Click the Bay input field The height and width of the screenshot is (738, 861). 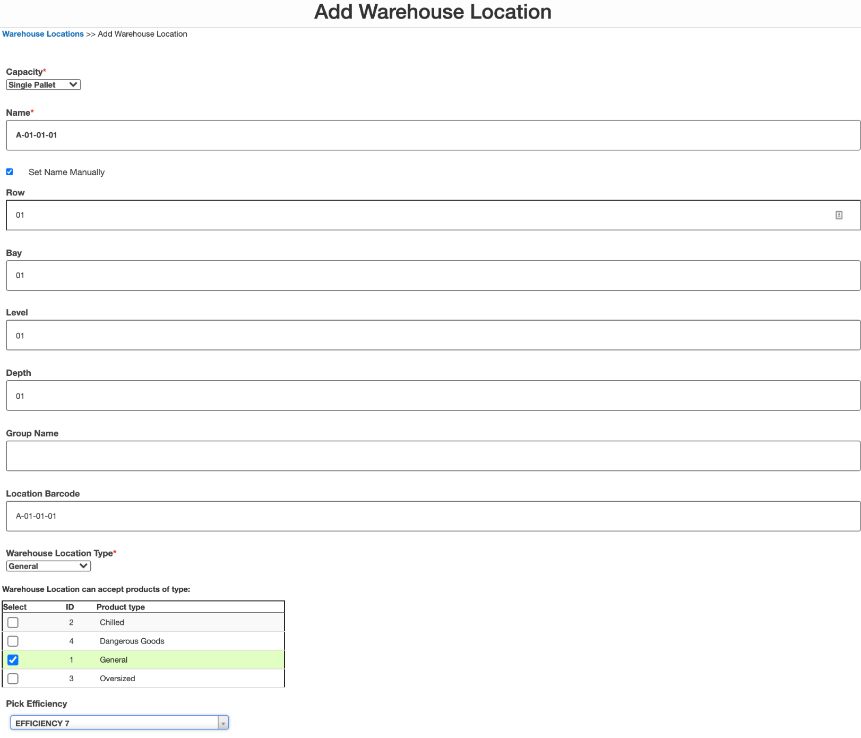425,275
